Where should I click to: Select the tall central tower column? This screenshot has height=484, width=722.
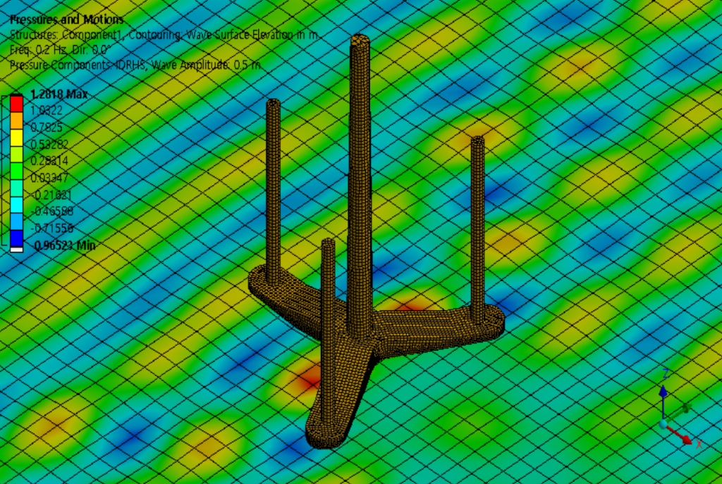[360, 176]
